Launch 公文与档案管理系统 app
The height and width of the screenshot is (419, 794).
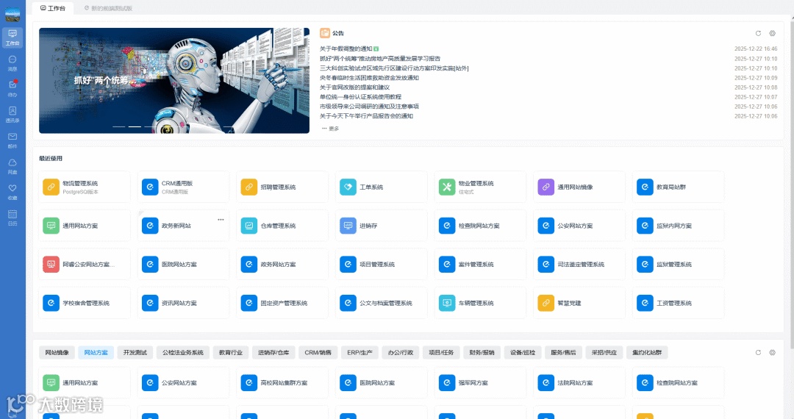pyautogui.click(x=381, y=303)
